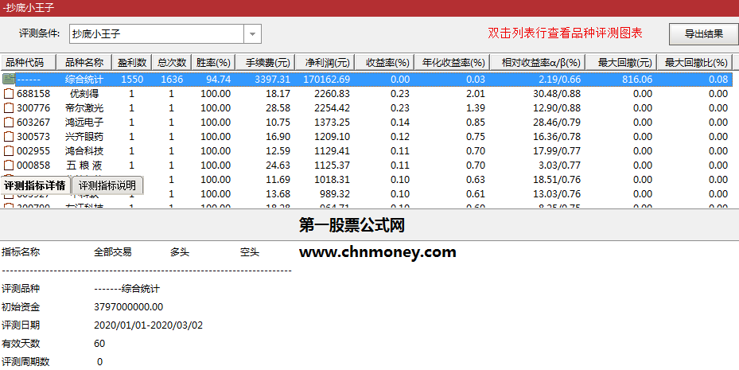739x370 pixels.
Task: Click annualized return value 2.01
Action: [x=475, y=94]
